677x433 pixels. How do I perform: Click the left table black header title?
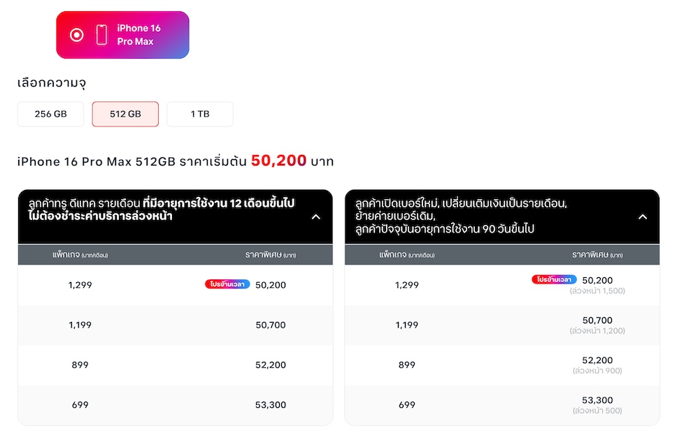click(162, 210)
